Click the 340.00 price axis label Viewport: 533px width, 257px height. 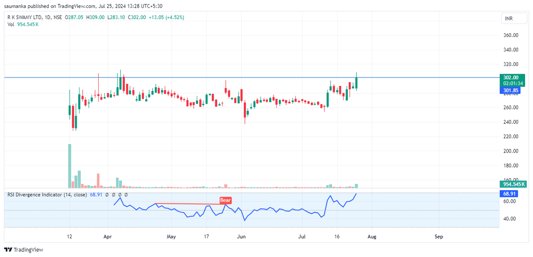511,50
